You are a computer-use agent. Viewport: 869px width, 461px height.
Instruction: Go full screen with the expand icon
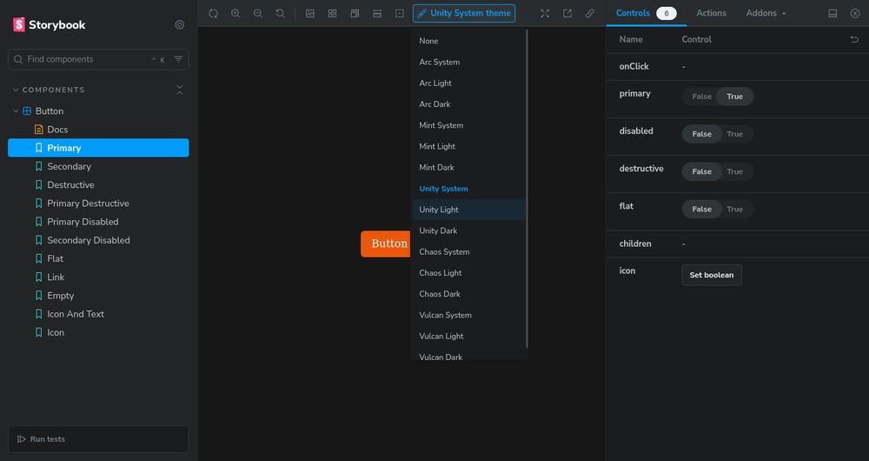click(546, 13)
